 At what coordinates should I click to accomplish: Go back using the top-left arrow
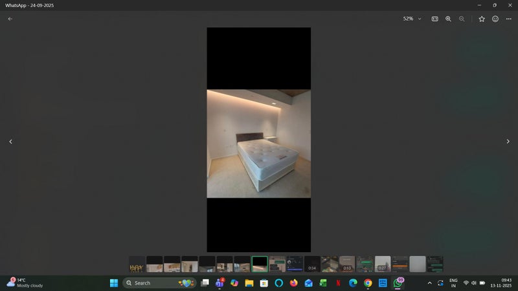10,19
